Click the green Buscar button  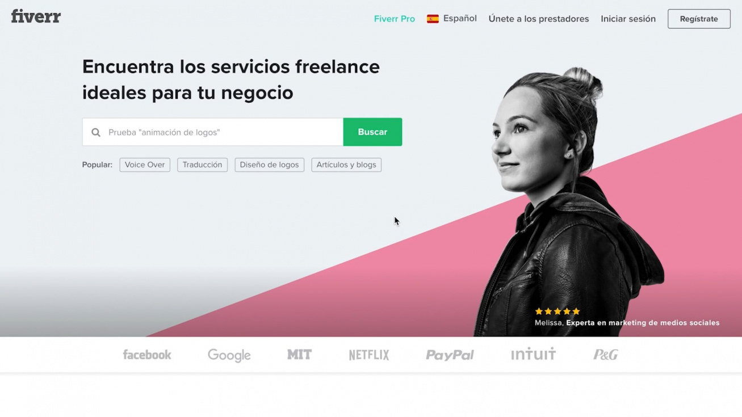coord(372,132)
